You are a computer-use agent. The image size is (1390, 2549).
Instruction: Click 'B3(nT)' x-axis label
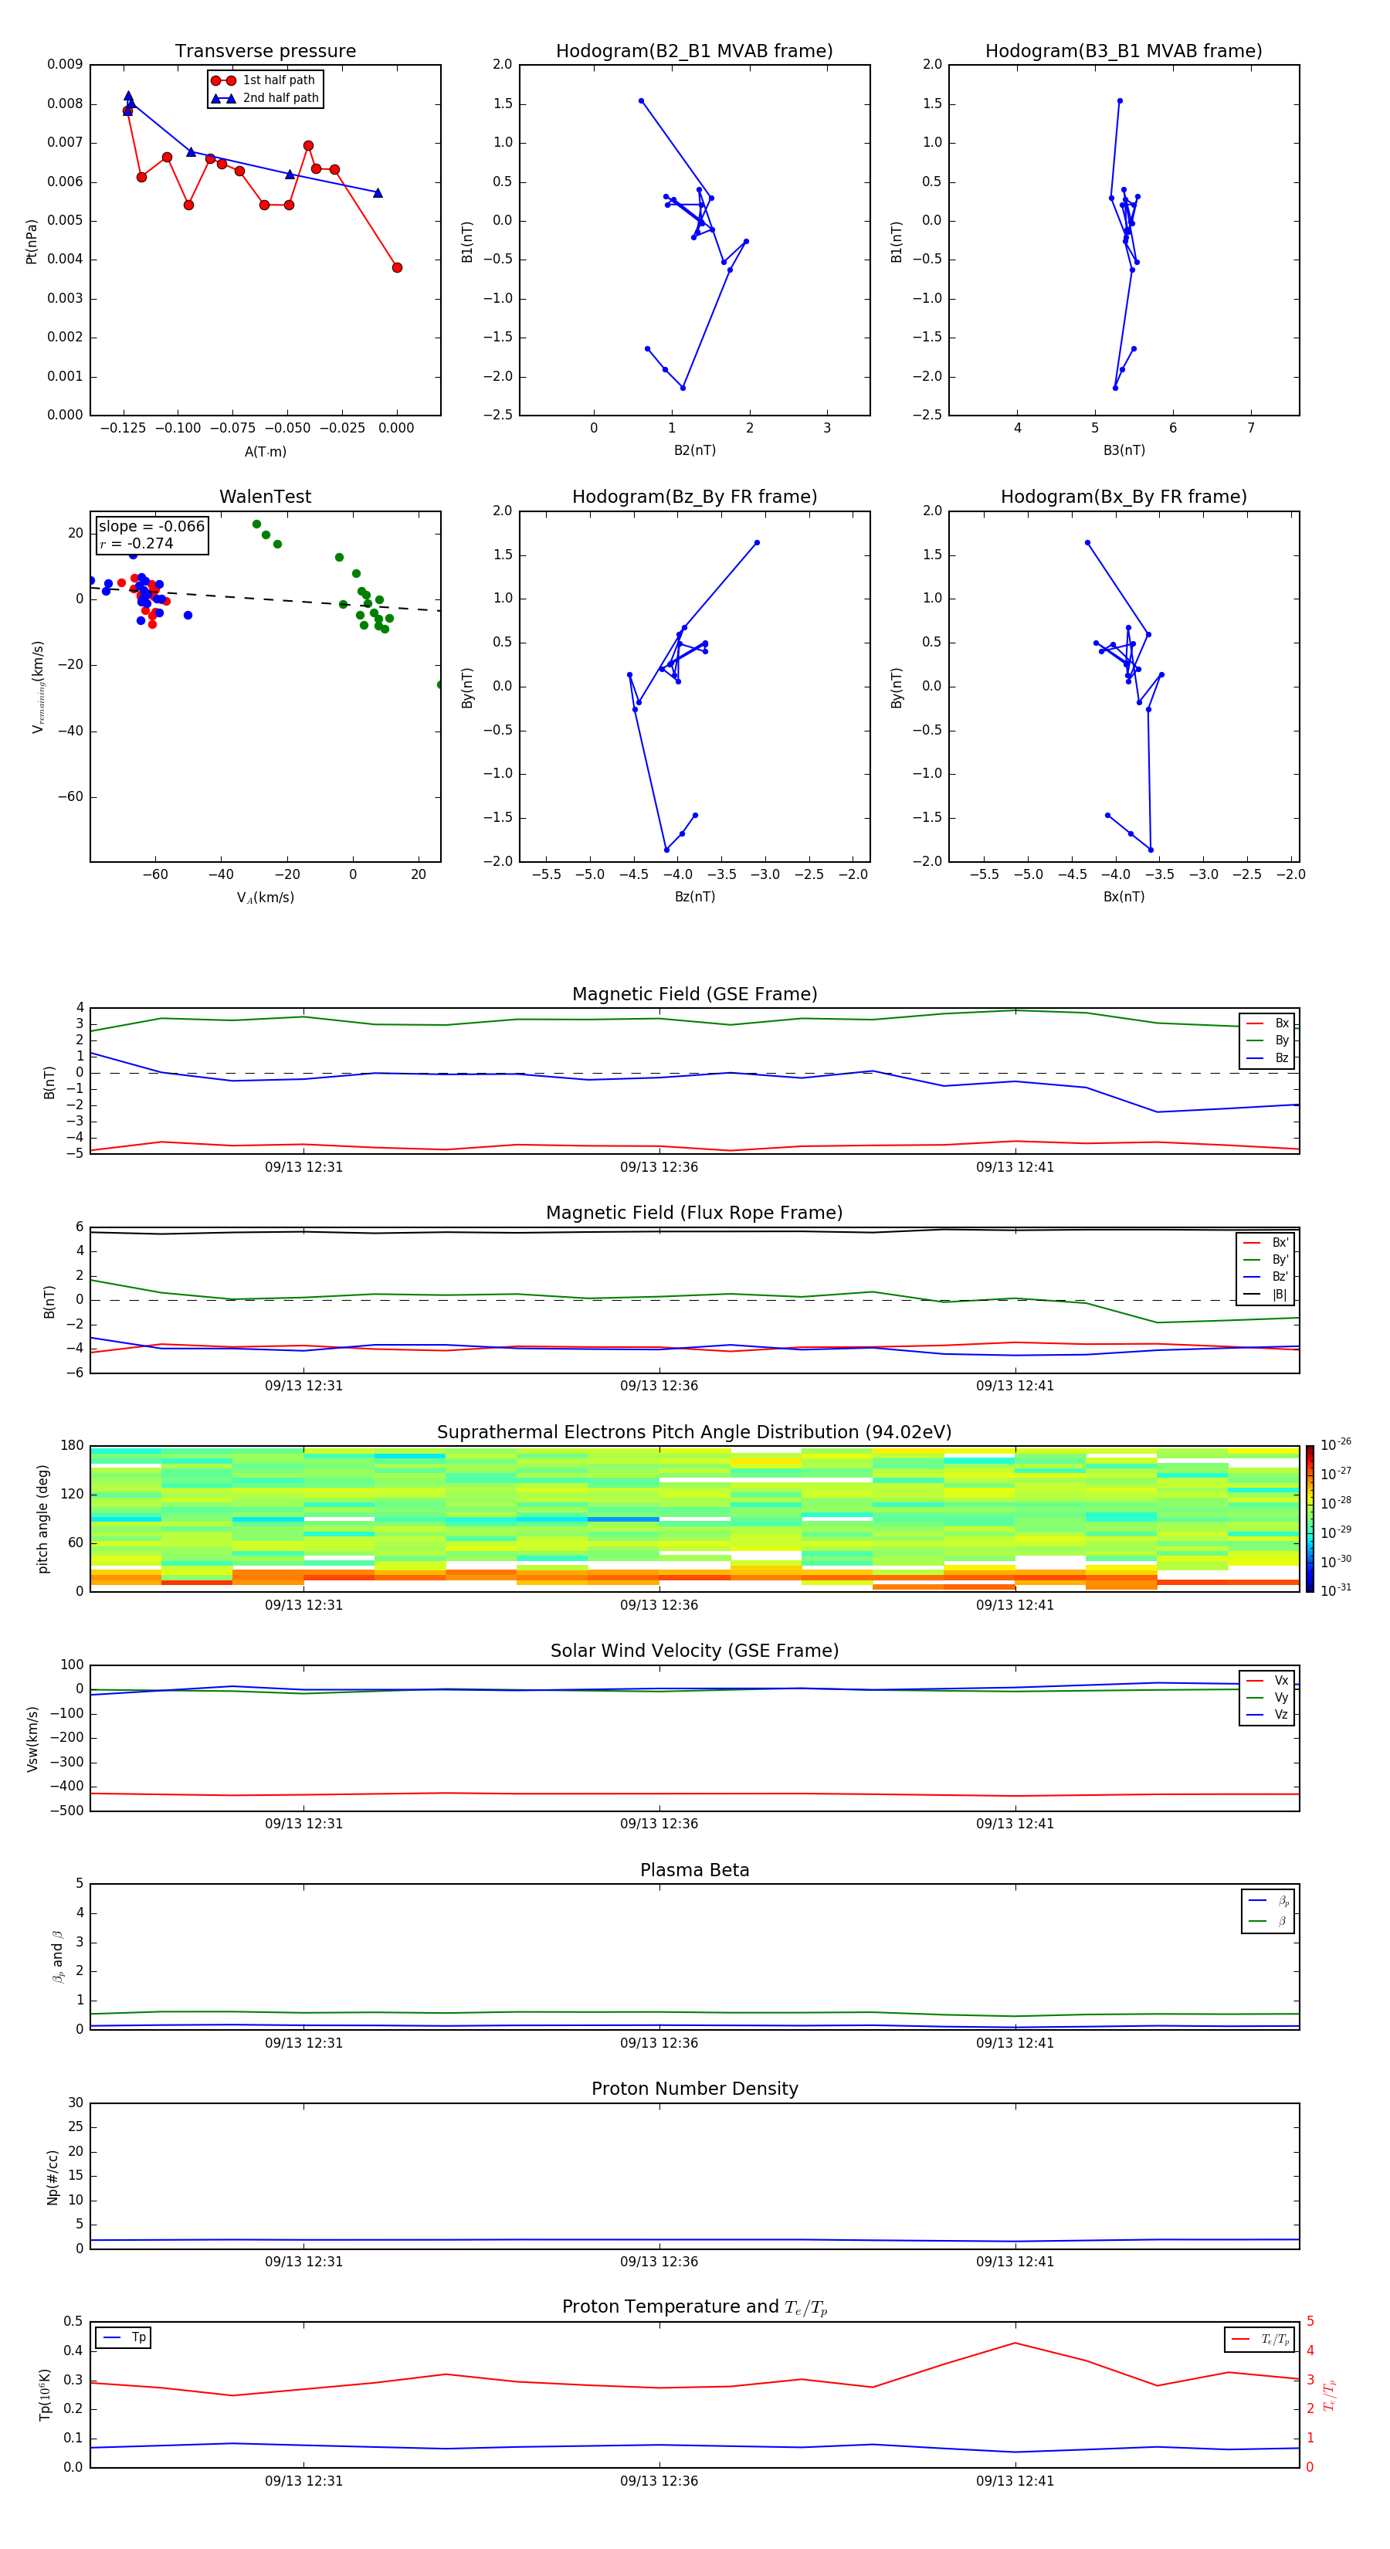[x=1124, y=450]
